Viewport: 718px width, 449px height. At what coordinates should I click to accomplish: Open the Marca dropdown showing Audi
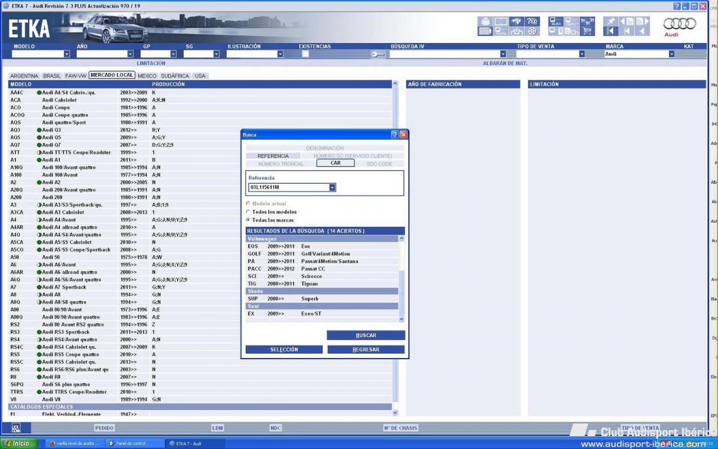671,54
